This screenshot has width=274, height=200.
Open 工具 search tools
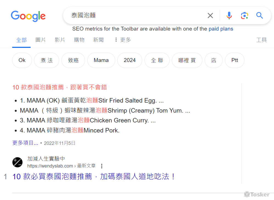262,40
